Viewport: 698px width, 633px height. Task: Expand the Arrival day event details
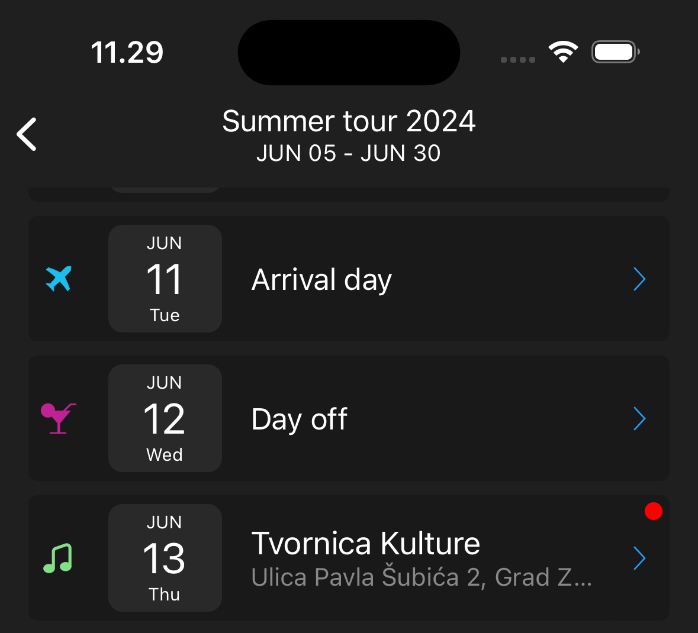click(639, 279)
